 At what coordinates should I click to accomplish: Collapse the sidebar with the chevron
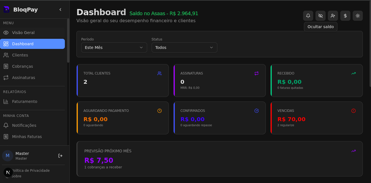point(60,10)
